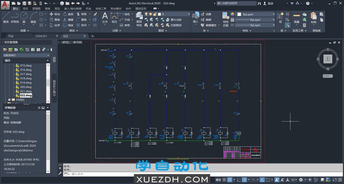Viewport: 344px width, 184px height.
Task: Click the Save icon in quick access toolbar
Action: 24,3
